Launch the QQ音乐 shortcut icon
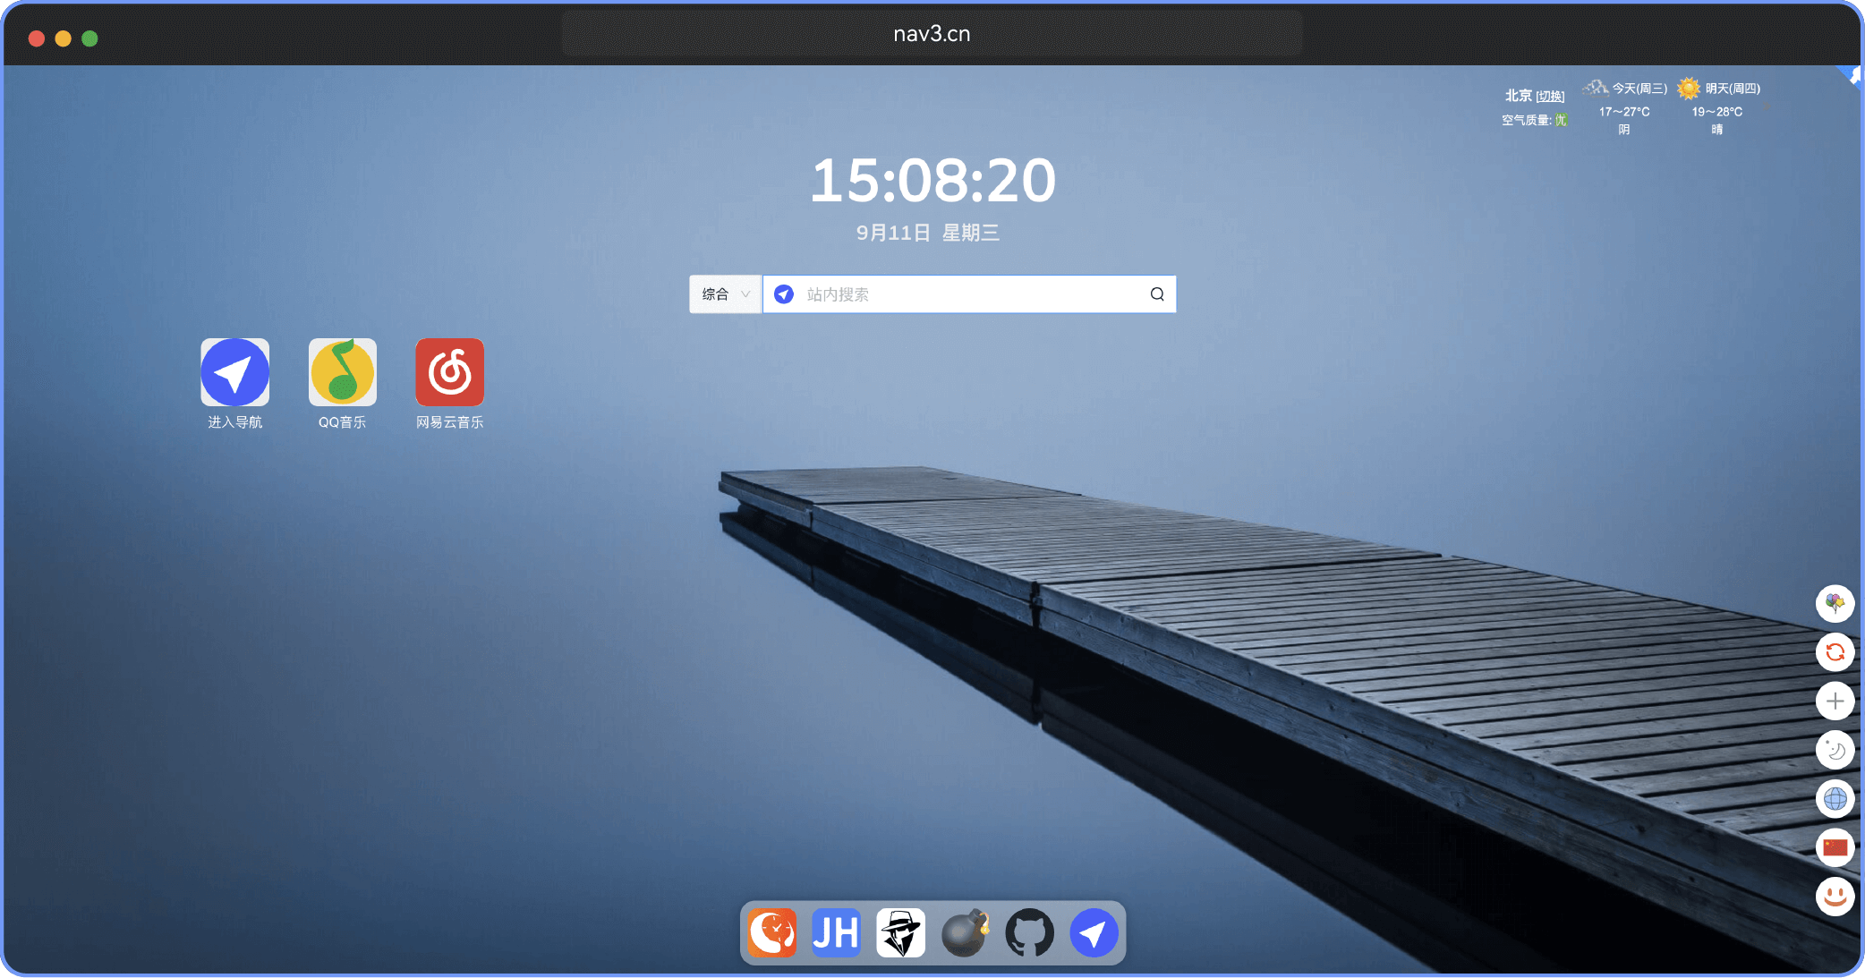The image size is (1865, 978). [x=342, y=372]
